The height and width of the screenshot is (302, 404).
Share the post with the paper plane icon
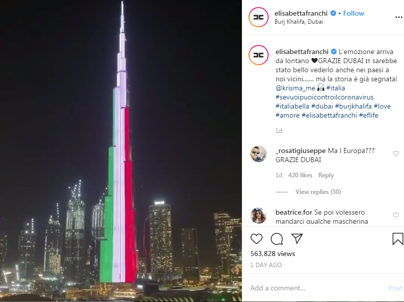(x=297, y=238)
